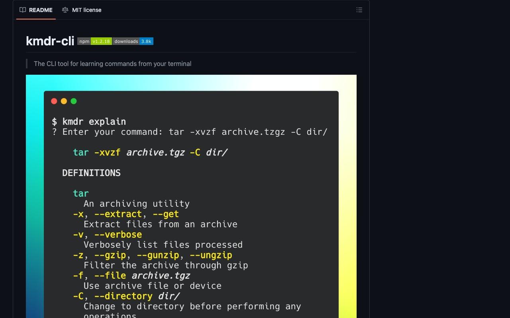Screen dimensions: 510x318
Task: Click the '$ kmdr explain' line
Action: (89, 122)
